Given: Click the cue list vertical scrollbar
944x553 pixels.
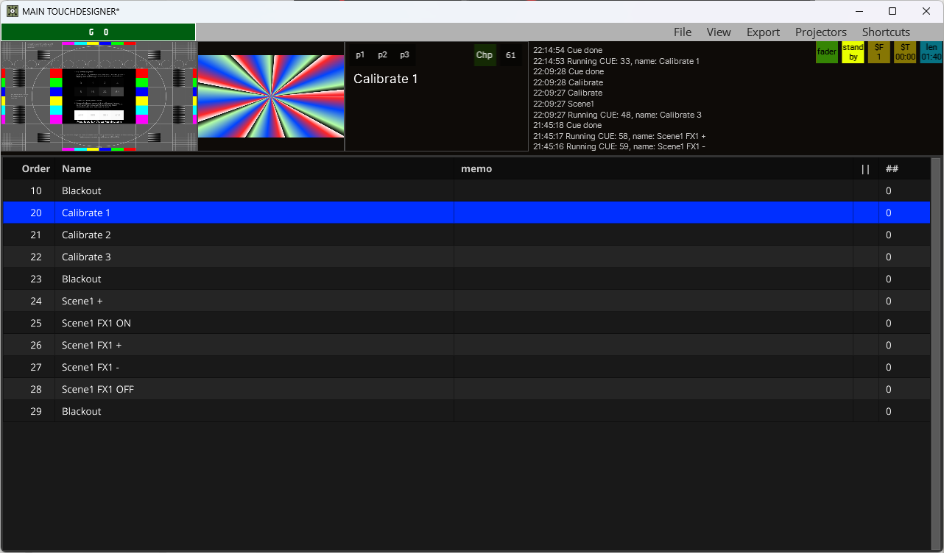Looking at the screenshot, I should click(936, 353).
